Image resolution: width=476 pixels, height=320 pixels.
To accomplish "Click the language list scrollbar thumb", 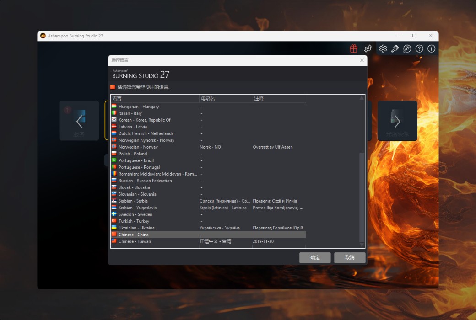I will [x=362, y=197].
